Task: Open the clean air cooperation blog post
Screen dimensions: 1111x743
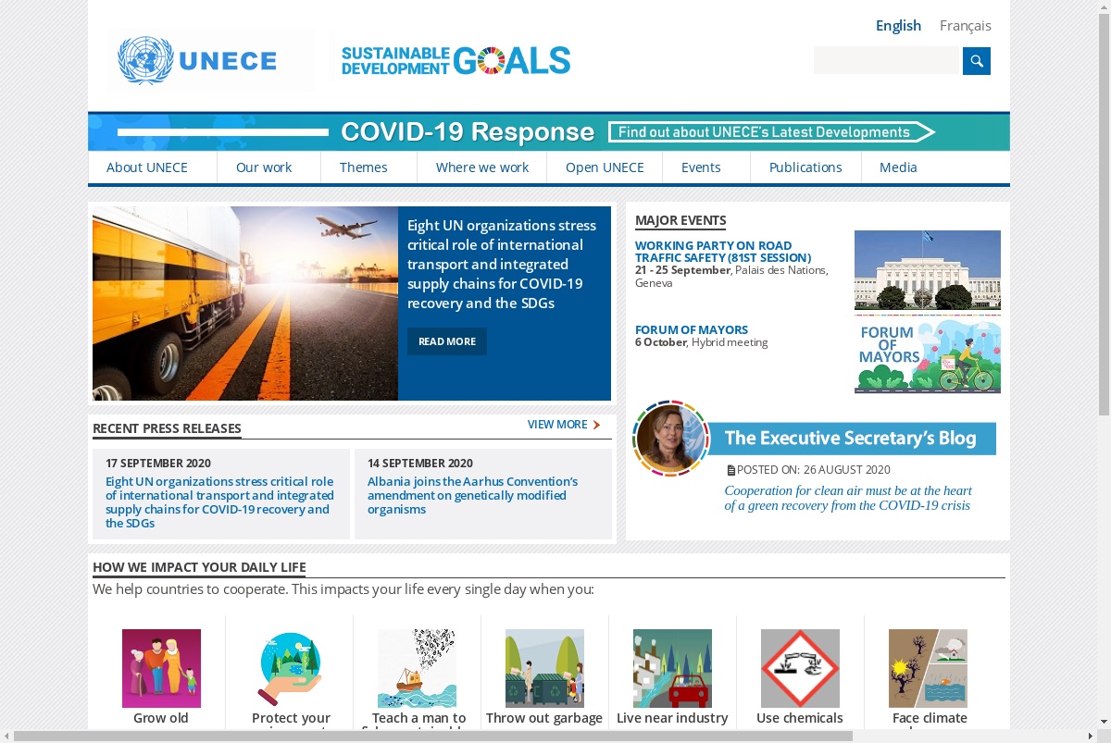Action: [848, 498]
